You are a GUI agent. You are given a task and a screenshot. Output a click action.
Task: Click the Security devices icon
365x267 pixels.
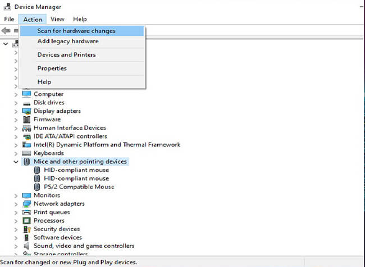click(x=27, y=229)
